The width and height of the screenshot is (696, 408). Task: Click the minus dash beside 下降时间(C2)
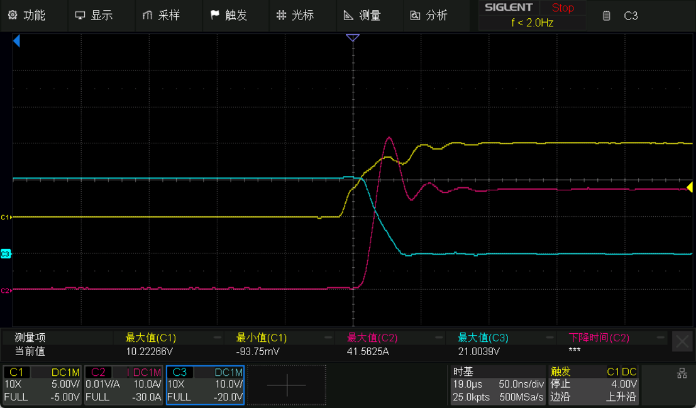point(661,338)
